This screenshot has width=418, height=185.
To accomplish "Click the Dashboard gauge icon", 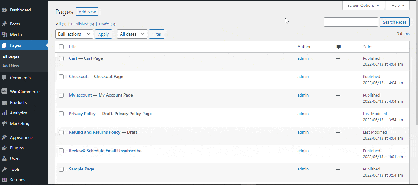I will [4, 10].
